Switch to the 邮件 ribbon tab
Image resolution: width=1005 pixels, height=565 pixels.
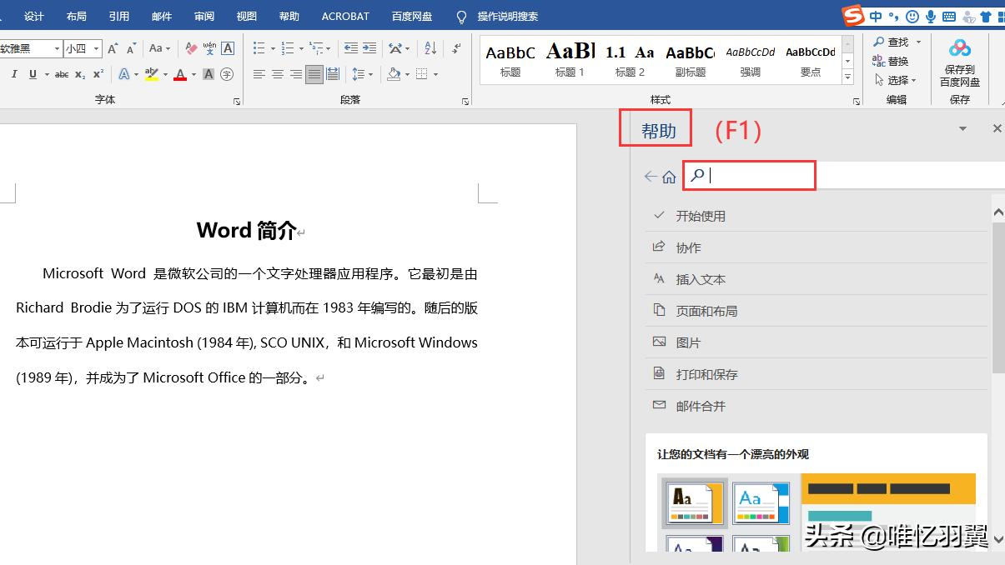click(x=161, y=15)
